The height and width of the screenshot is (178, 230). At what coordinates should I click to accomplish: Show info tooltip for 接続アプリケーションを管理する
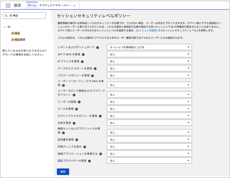pyautogui.click(x=101, y=154)
